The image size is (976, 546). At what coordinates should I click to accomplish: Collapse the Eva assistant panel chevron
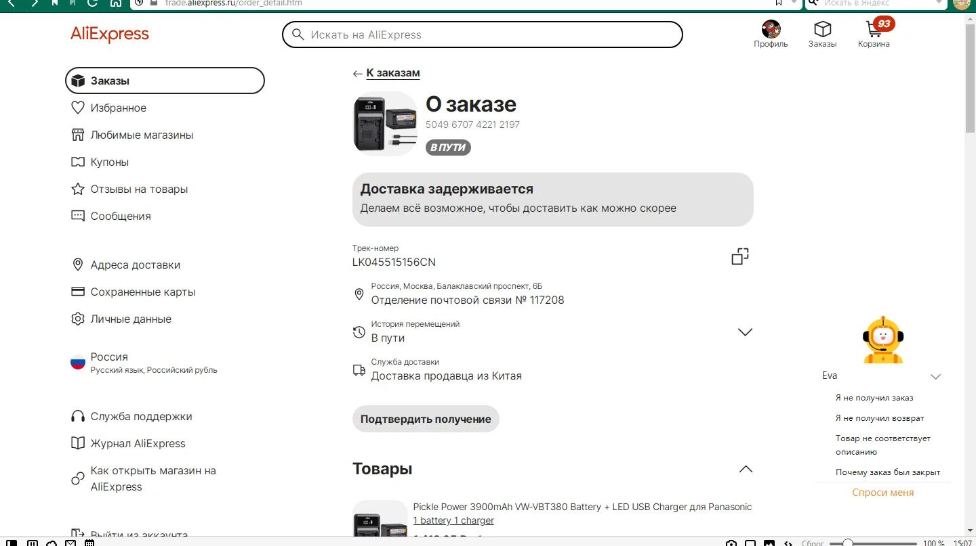935,376
